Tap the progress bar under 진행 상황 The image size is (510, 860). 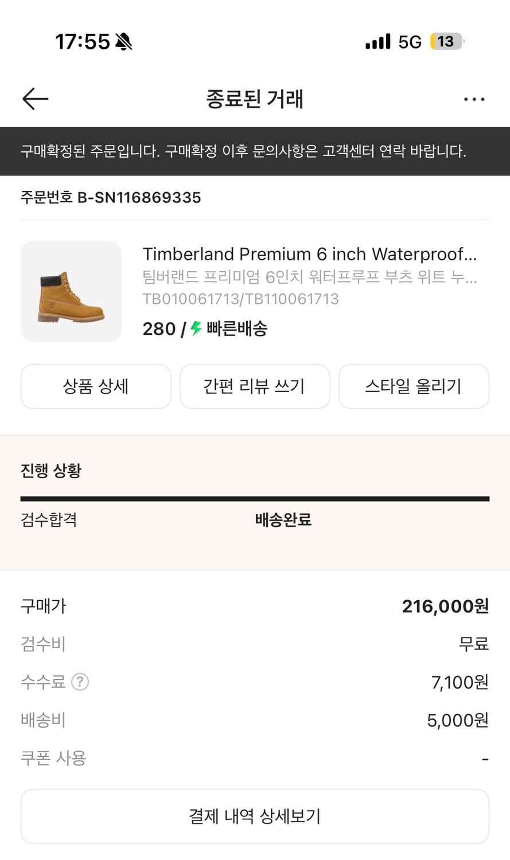pyautogui.click(x=255, y=499)
